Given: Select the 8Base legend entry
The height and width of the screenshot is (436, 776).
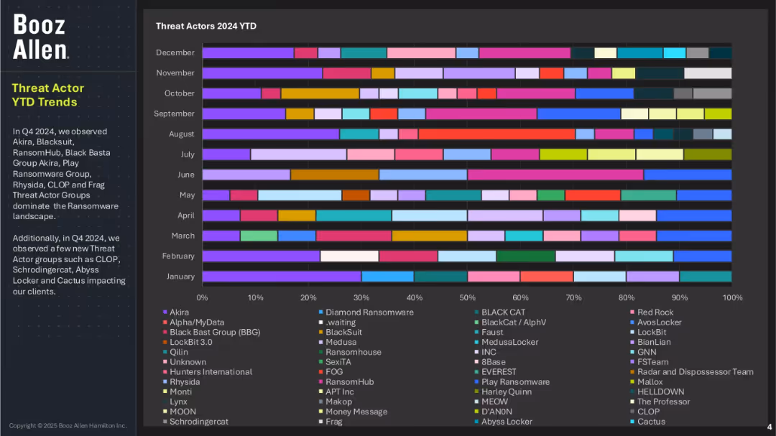Looking at the screenshot, I should pos(490,362).
